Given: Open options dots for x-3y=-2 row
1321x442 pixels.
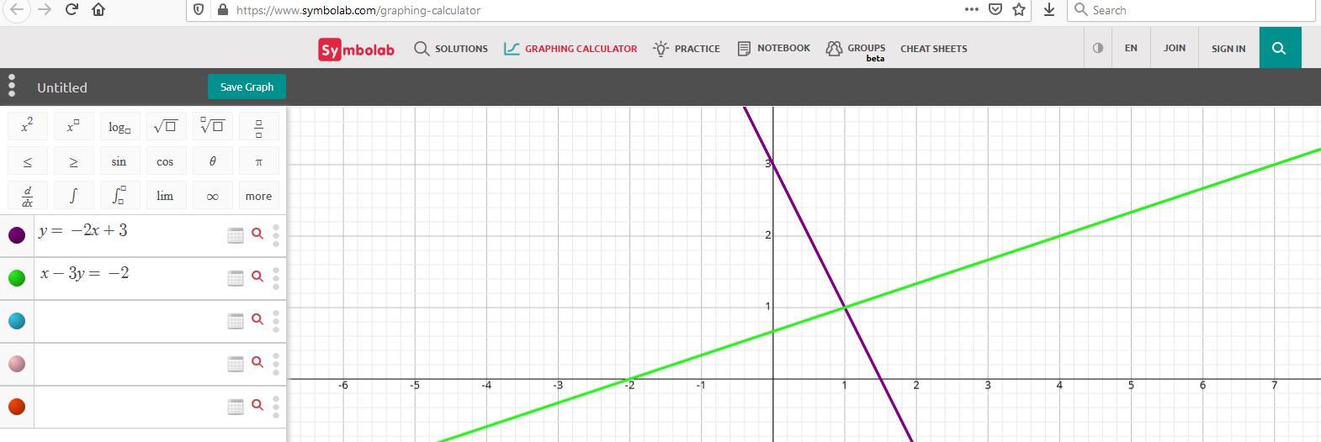Looking at the screenshot, I should coord(276,278).
